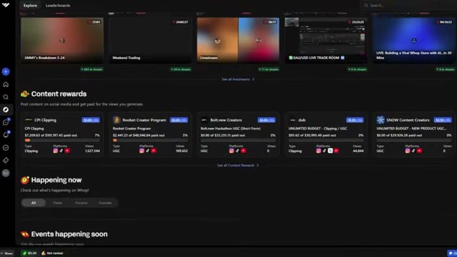Click UNLIMITED BUDGET - Clipping / UGC text
This screenshot has width=457, height=257.
click(x=318, y=128)
